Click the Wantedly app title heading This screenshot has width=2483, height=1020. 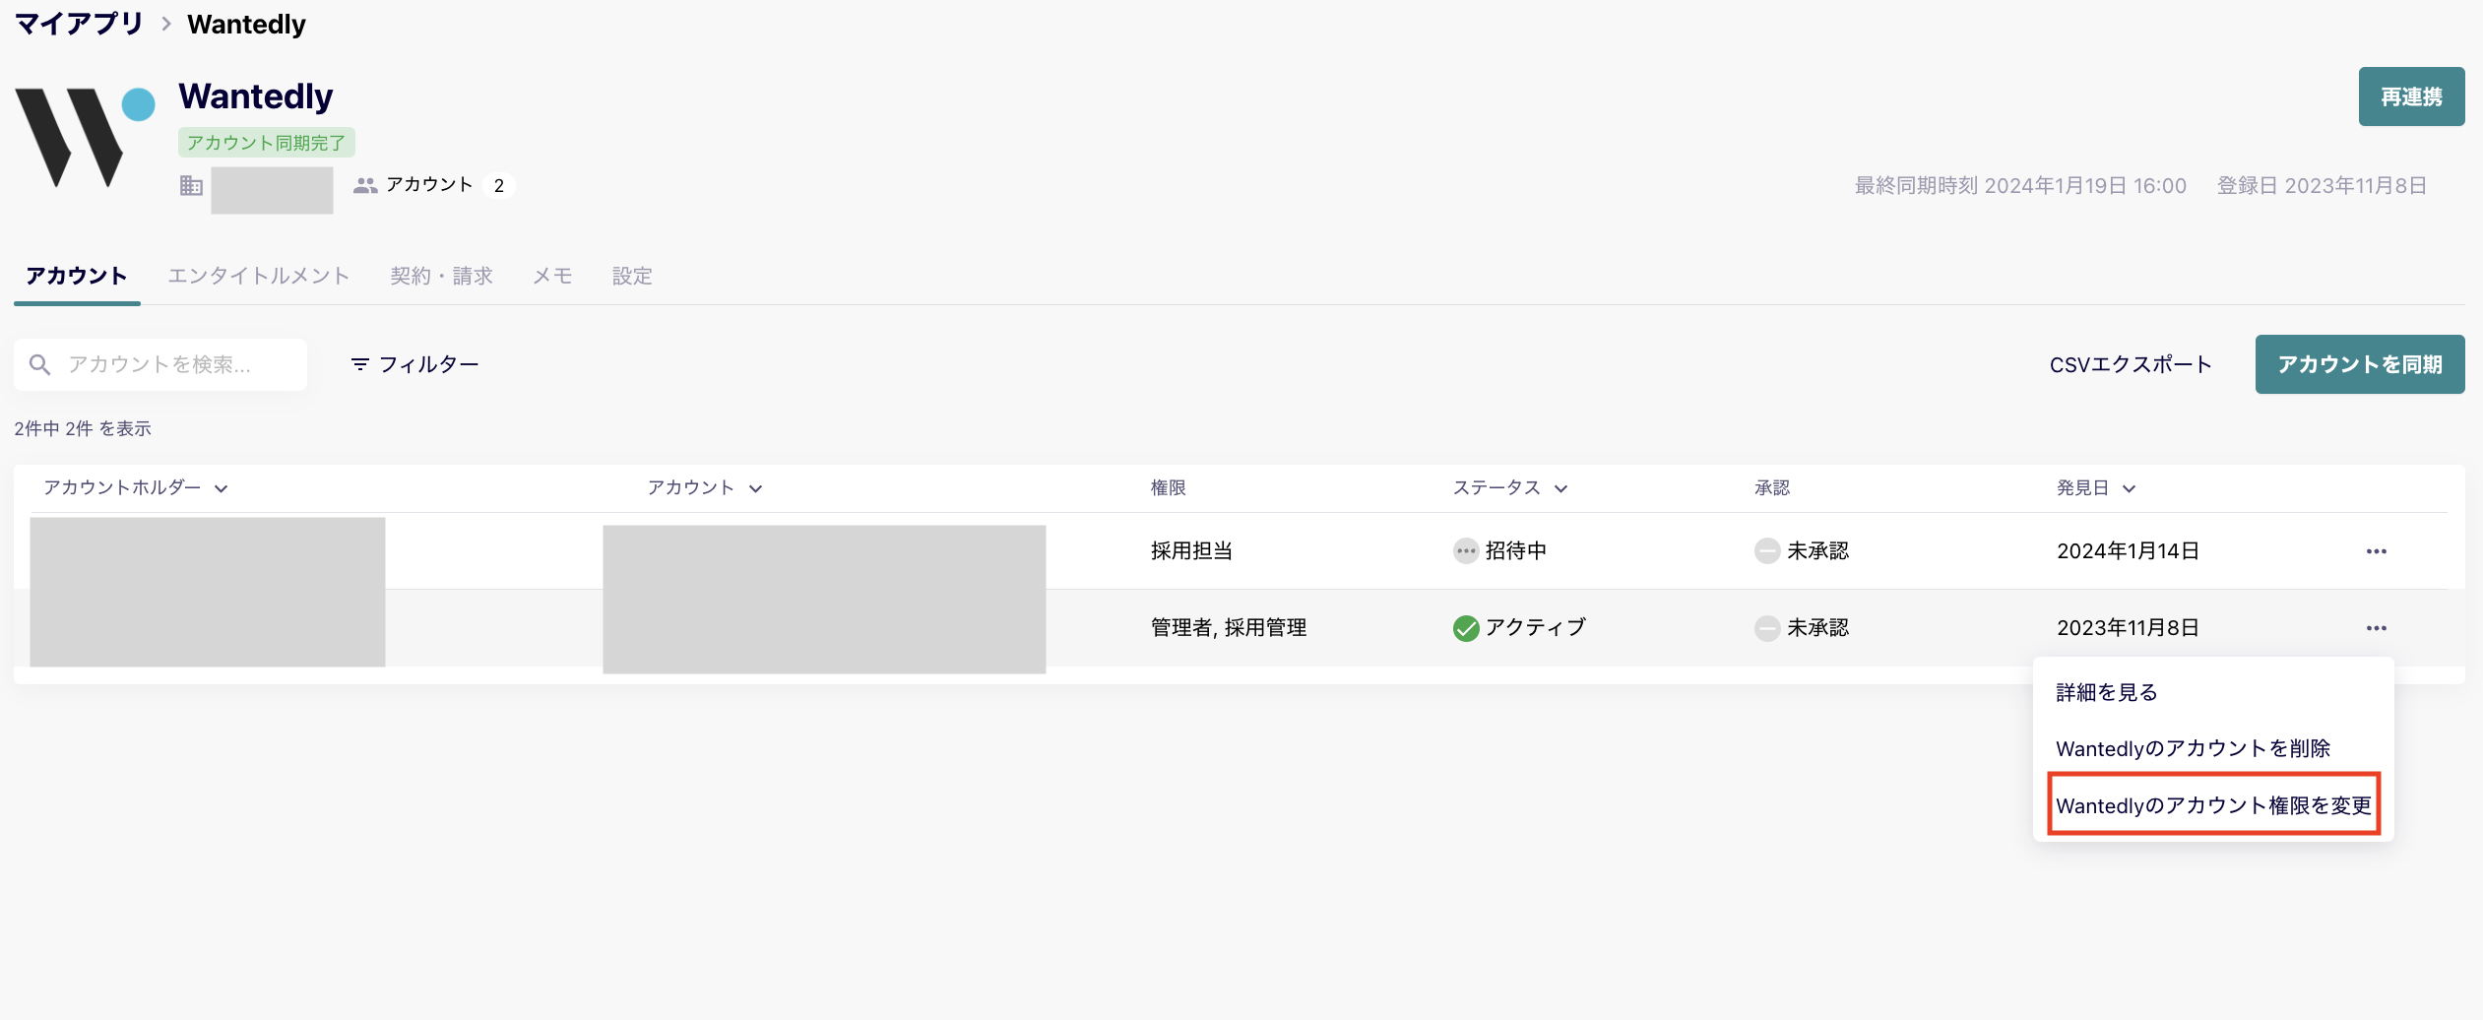(x=256, y=96)
